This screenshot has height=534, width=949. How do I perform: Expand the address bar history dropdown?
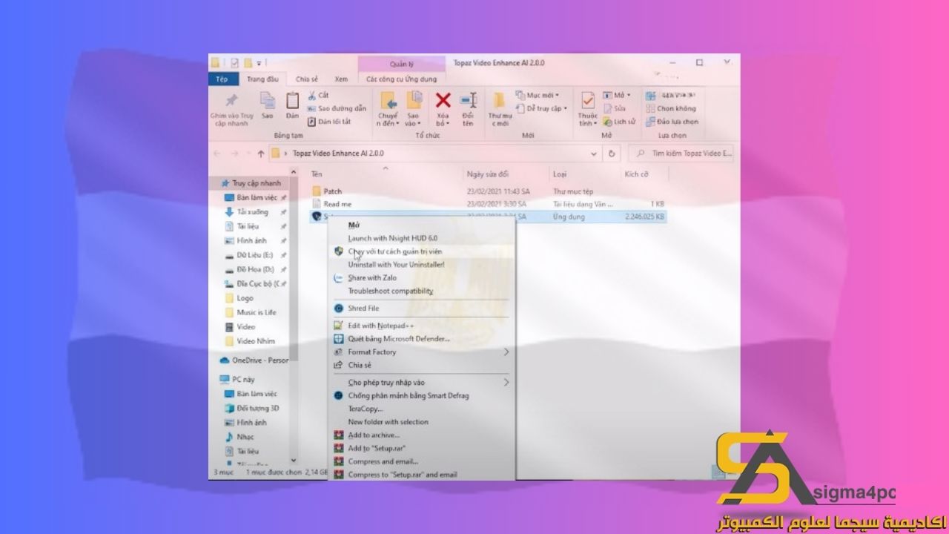click(x=594, y=154)
